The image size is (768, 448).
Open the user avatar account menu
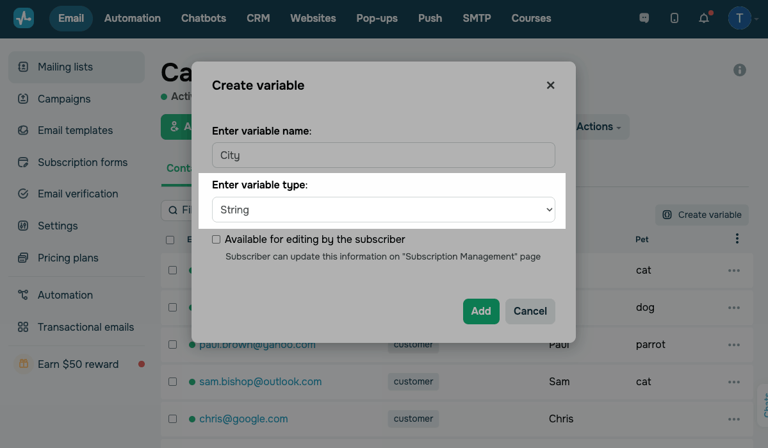coord(740,18)
